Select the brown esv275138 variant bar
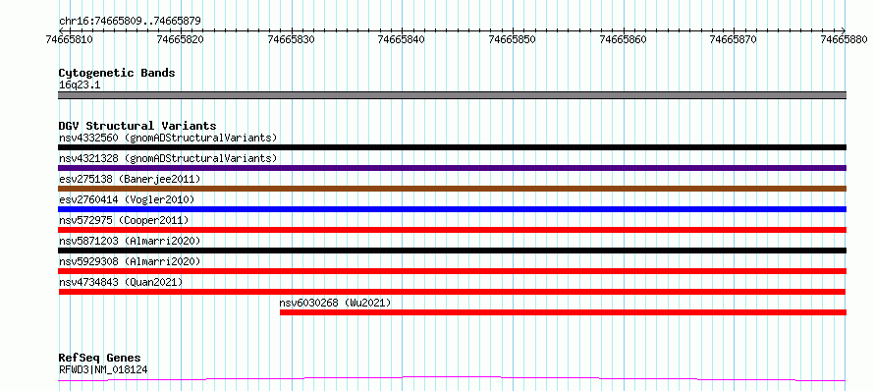874x391 pixels. click(x=452, y=189)
